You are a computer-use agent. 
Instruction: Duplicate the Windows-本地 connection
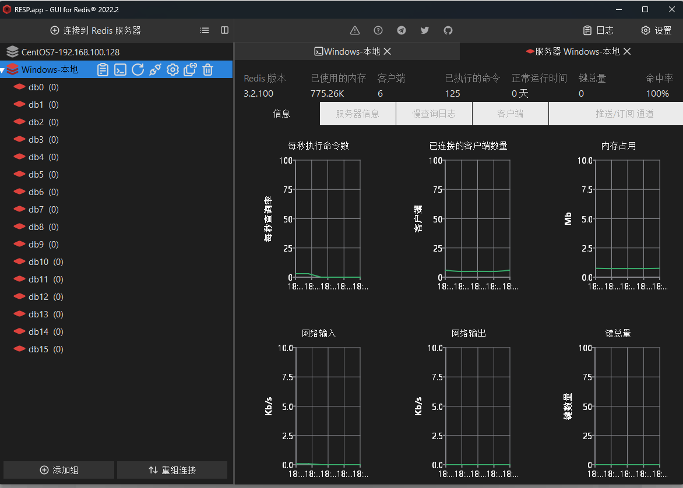191,70
